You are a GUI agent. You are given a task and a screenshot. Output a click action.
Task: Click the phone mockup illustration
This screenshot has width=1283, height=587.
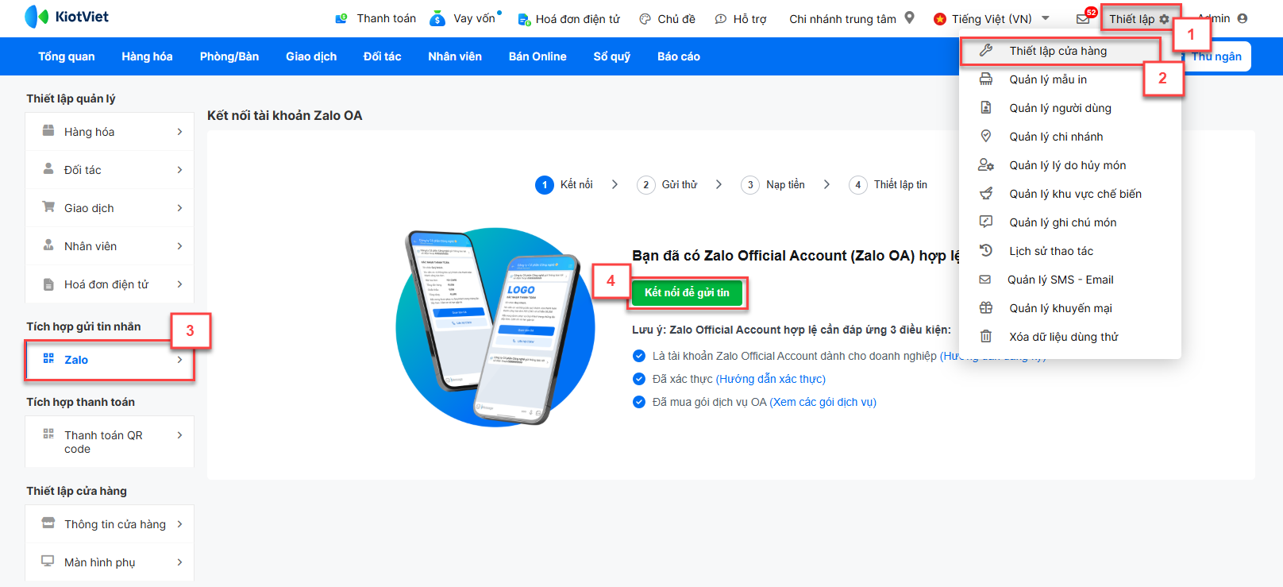(495, 326)
